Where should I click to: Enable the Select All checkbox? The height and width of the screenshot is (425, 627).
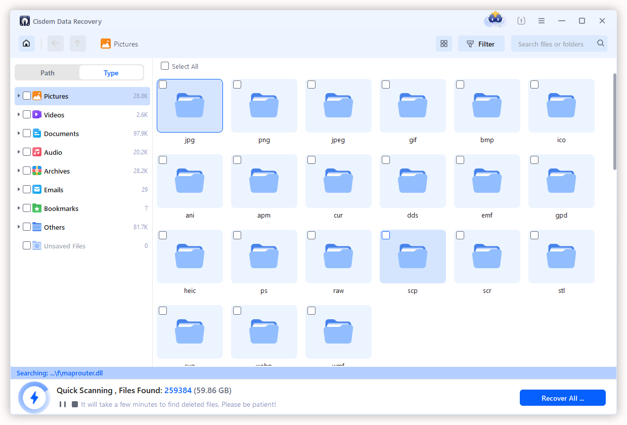(x=165, y=66)
